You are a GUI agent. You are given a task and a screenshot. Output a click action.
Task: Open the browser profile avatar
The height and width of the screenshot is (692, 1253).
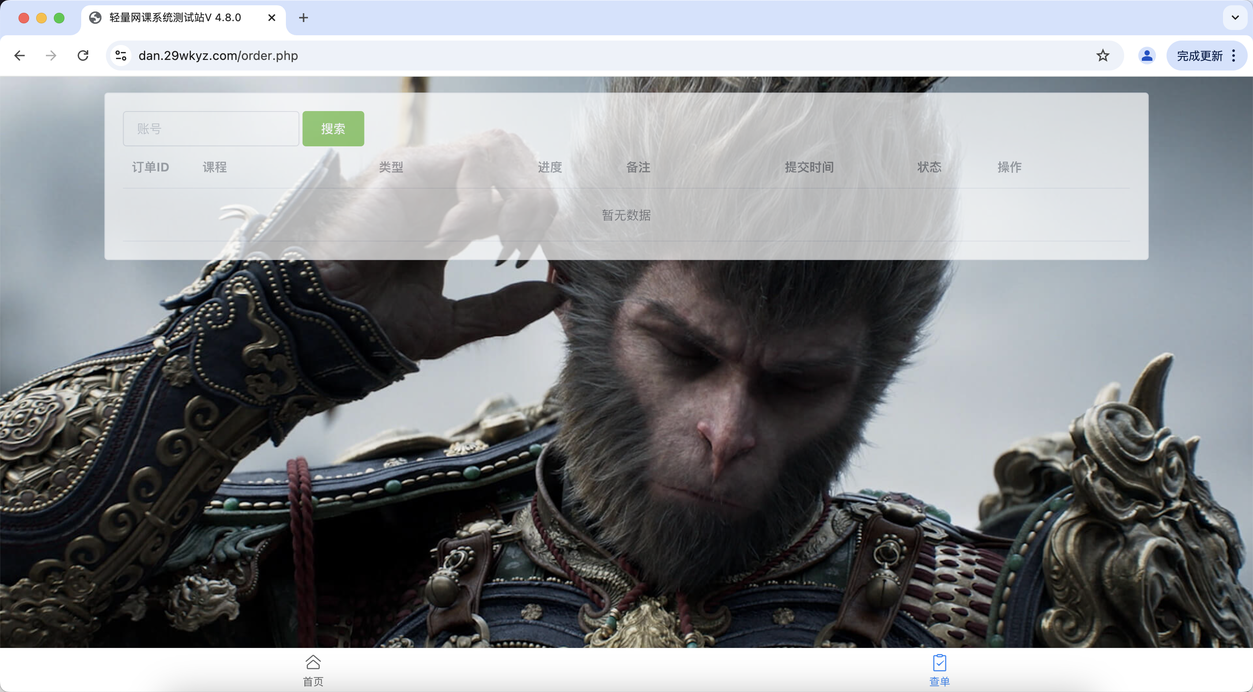pos(1147,56)
